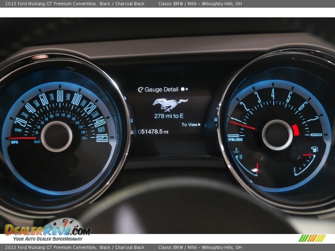Click the fuel pump icon

(314, 149)
